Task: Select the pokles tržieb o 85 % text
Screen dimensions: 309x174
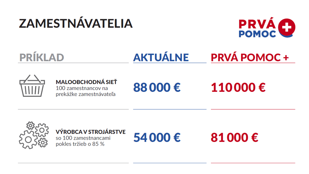Action: point(80,144)
